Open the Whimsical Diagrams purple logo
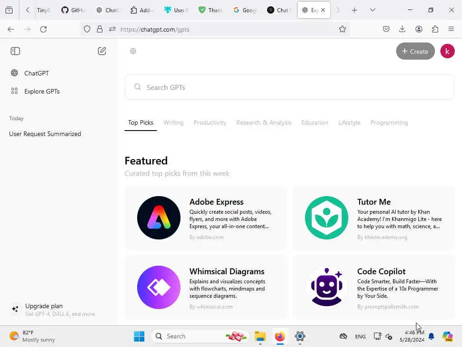The width and height of the screenshot is (462, 347). click(x=159, y=287)
